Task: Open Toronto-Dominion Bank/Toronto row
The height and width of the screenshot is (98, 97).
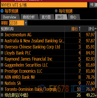Action: (x=48, y=89)
